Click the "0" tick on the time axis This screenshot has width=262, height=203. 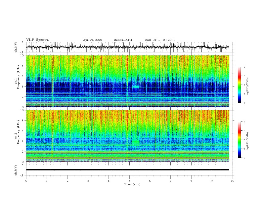(26, 181)
